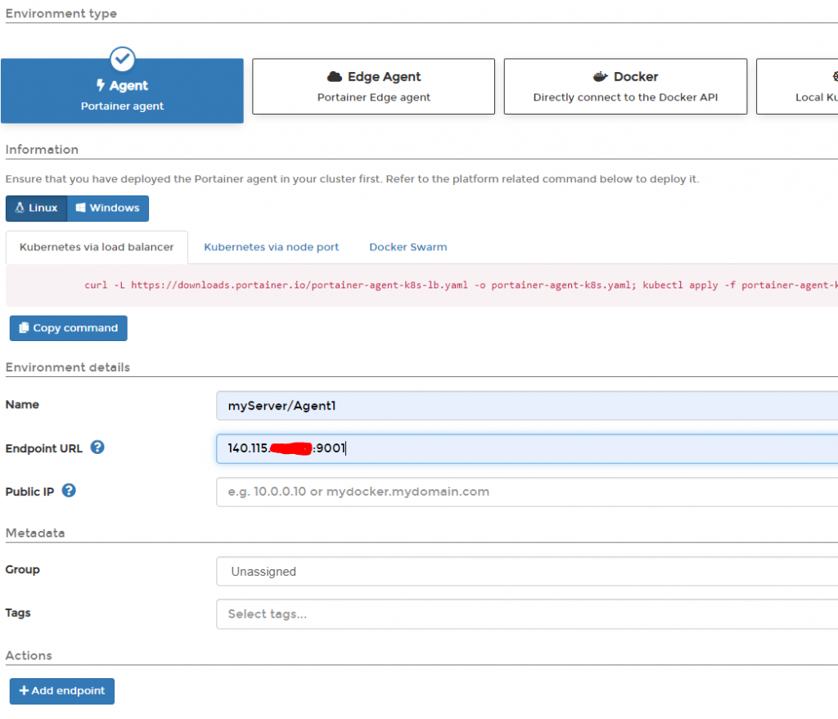Click the 'Portainer Edge agent' subtitle text

373,97
